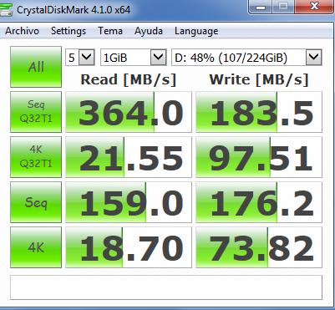Minimize the CrystalDiskMark window
Viewport: 335px width, 310px height.
(x=260, y=7)
